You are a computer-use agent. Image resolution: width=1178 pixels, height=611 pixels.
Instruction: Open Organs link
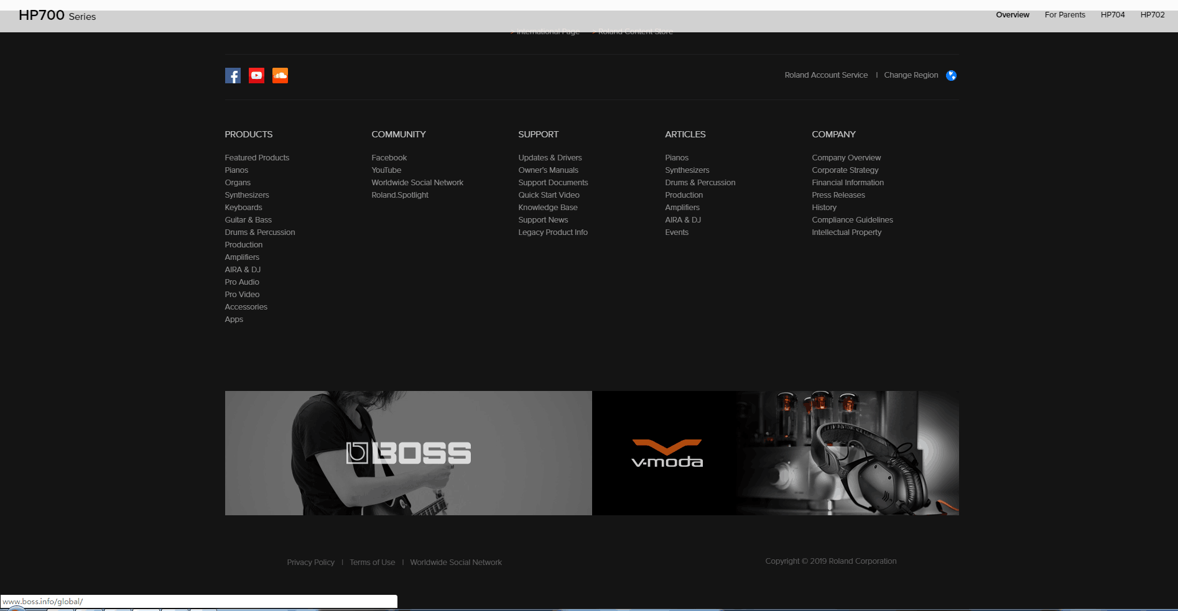[x=238, y=183]
